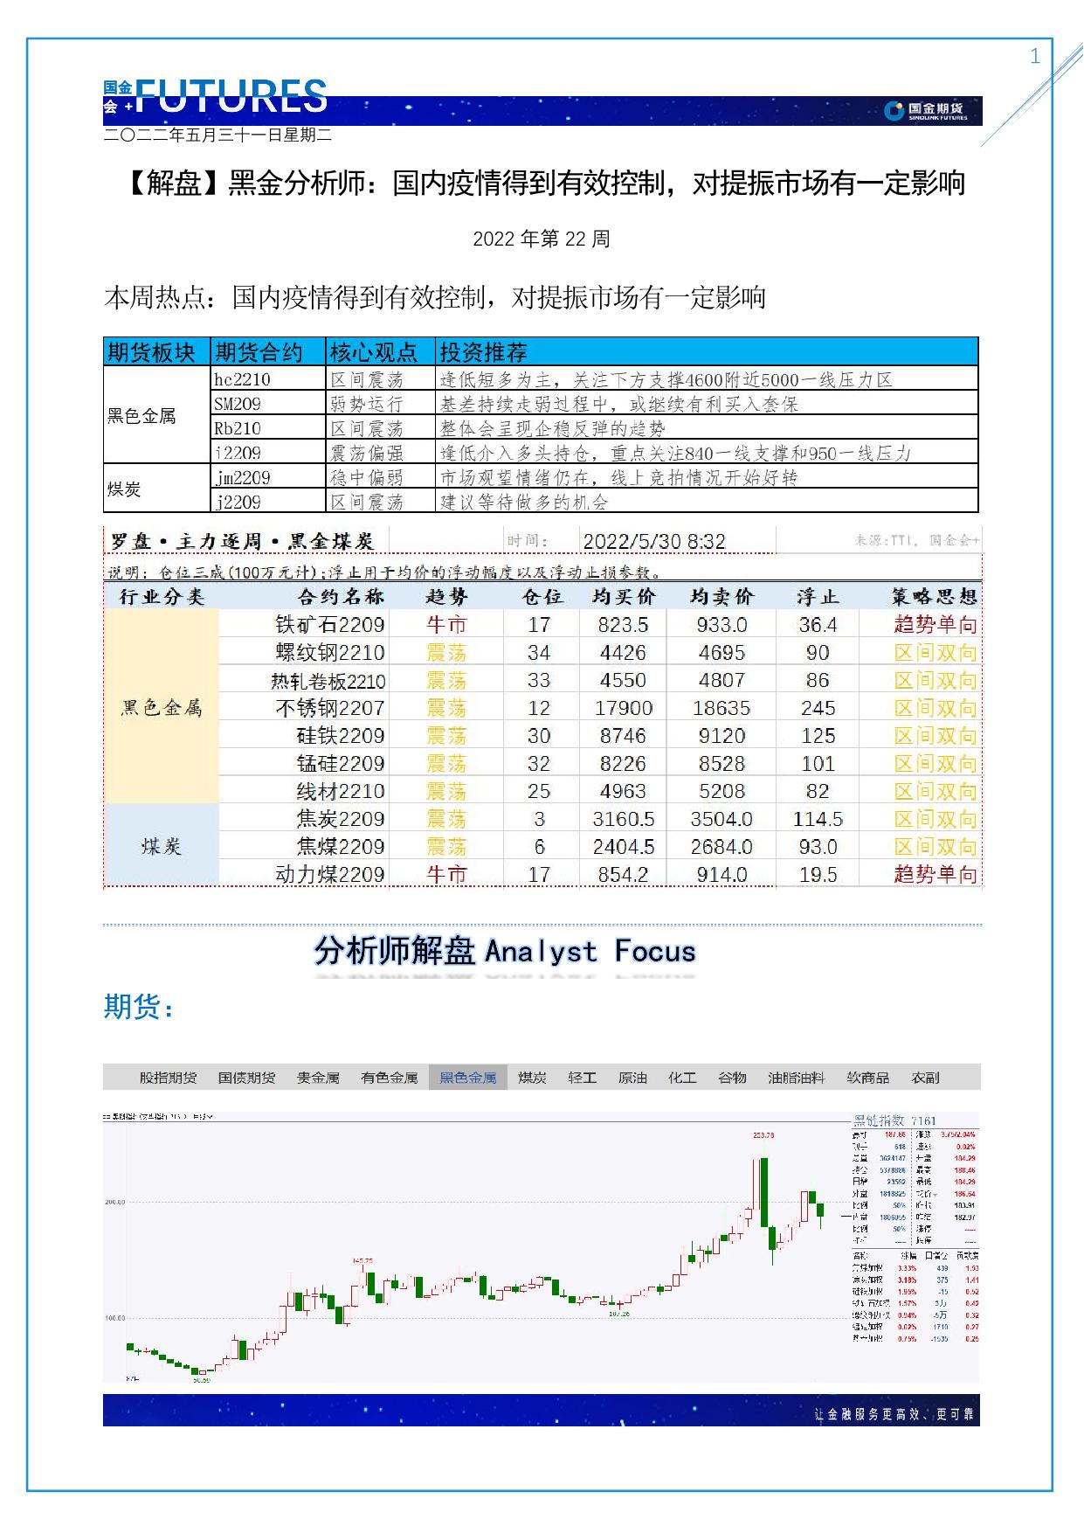
Task: Switch to the 软商品 tab
Action: [867, 1078]
